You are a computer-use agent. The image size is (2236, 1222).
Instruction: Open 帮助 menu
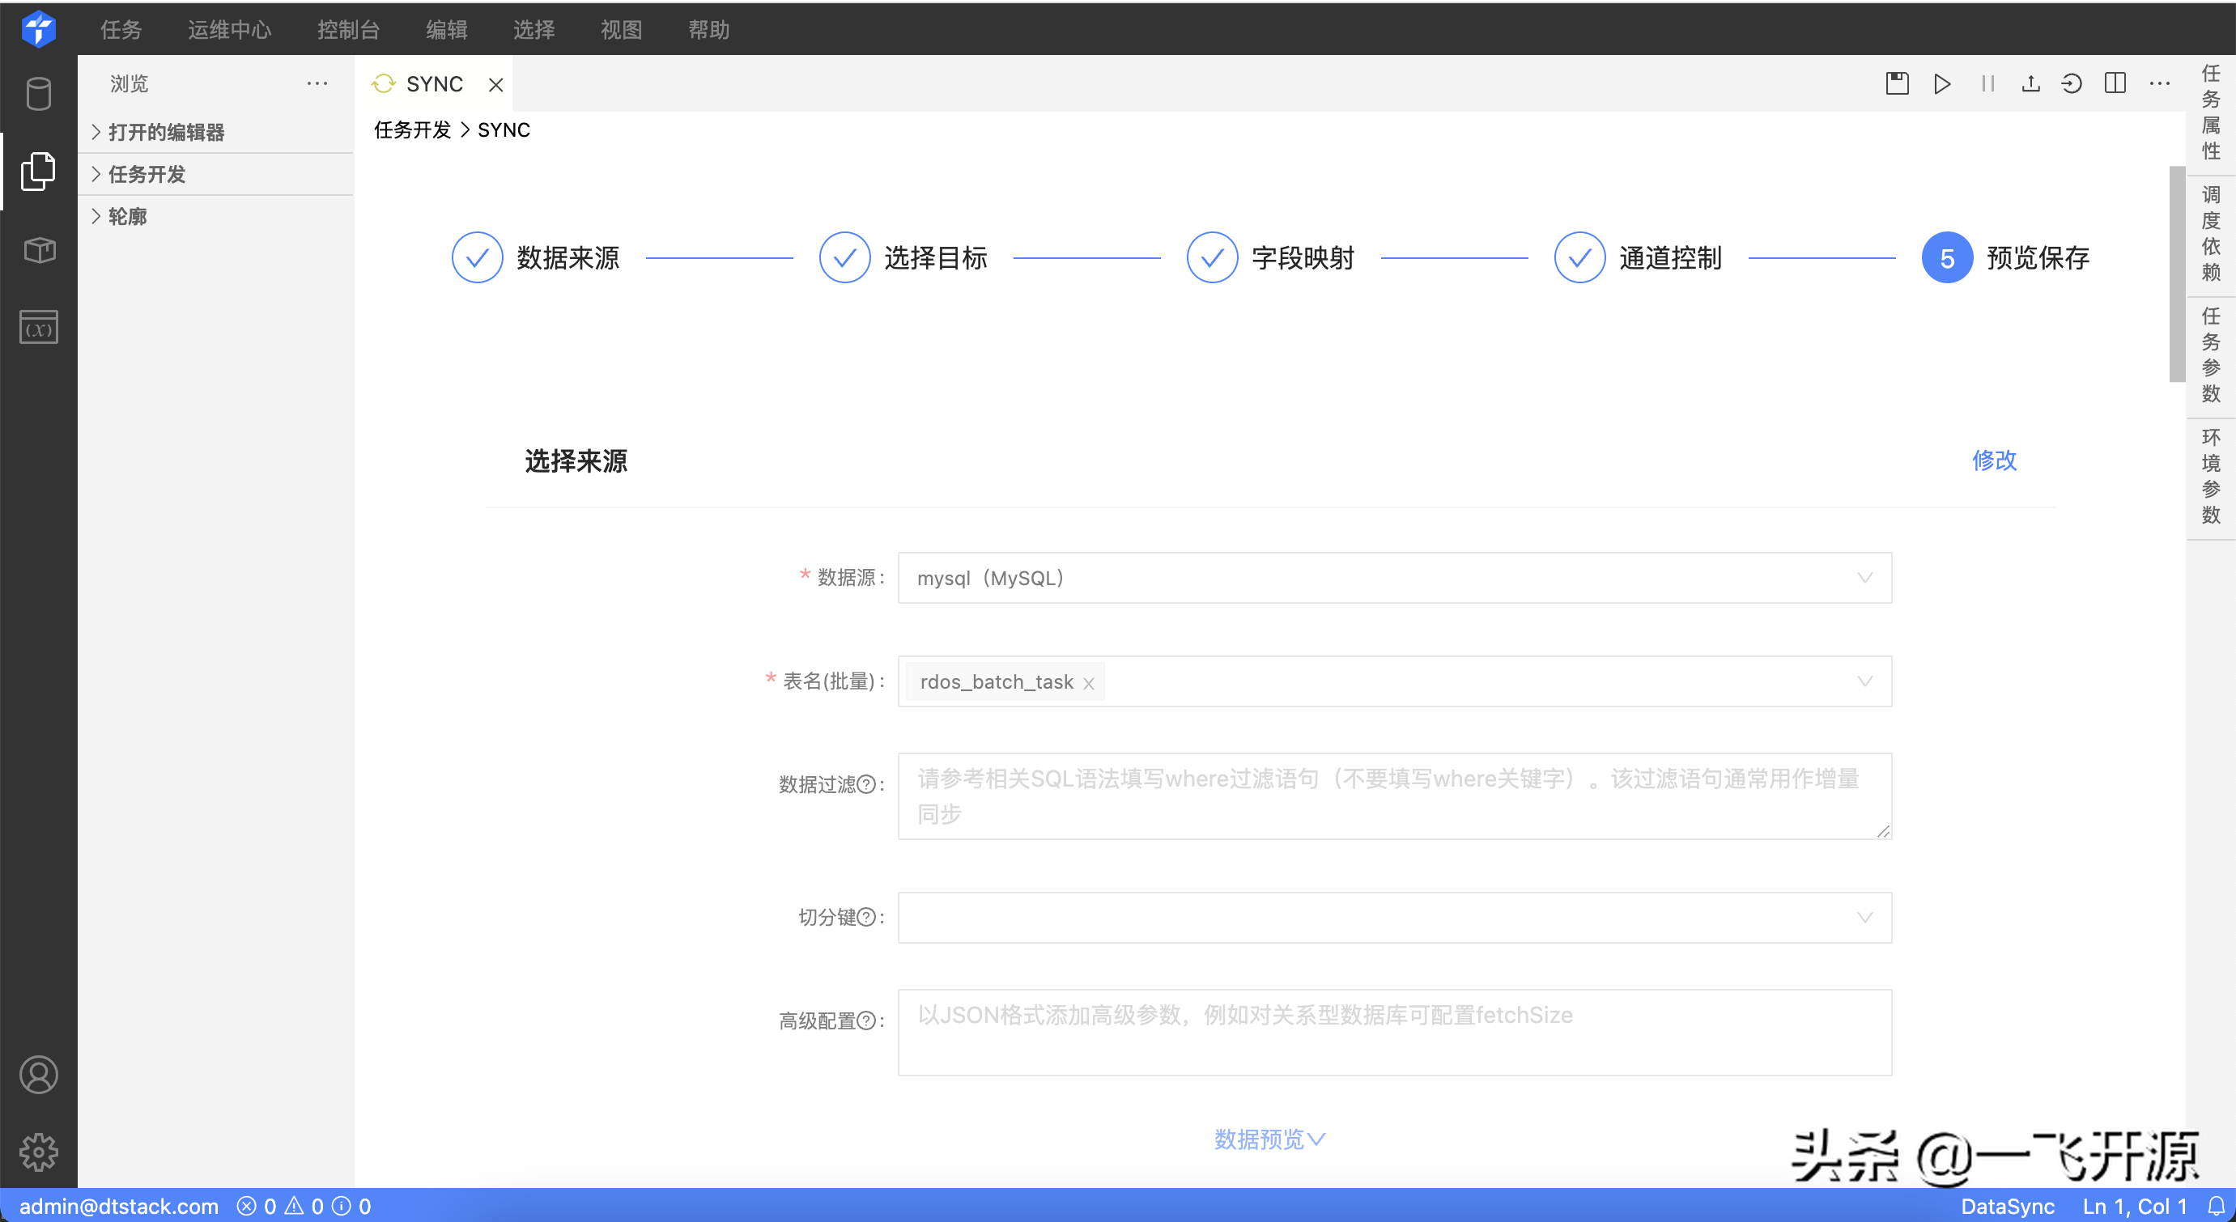click(x=708, y=29)
